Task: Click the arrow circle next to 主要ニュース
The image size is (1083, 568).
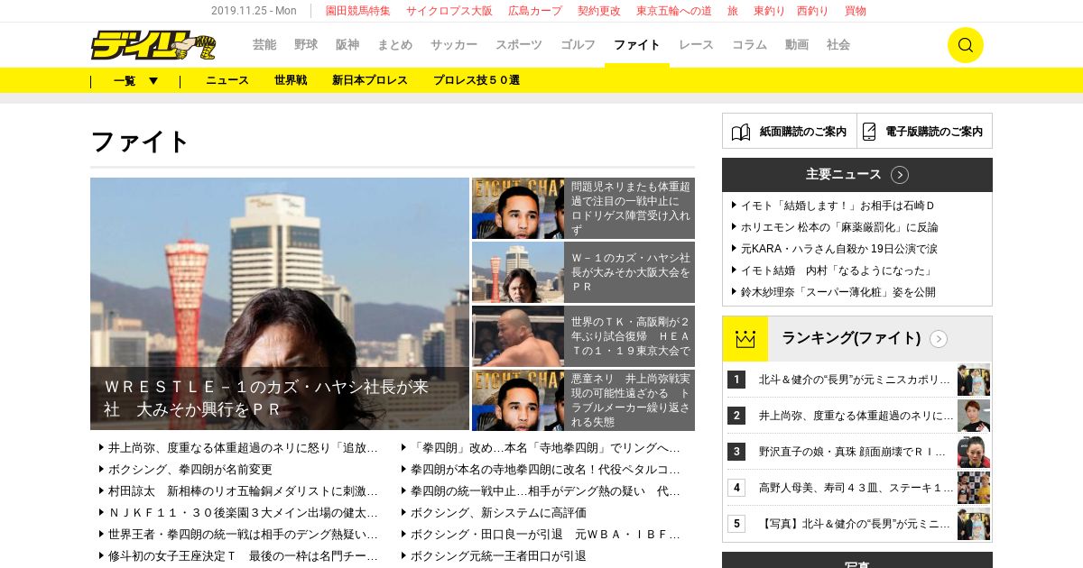Action: pos(900,175)
